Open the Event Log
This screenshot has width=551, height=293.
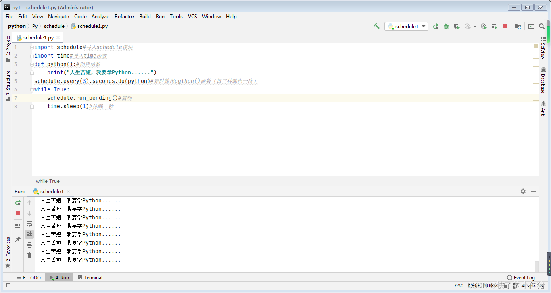(521, 278)
